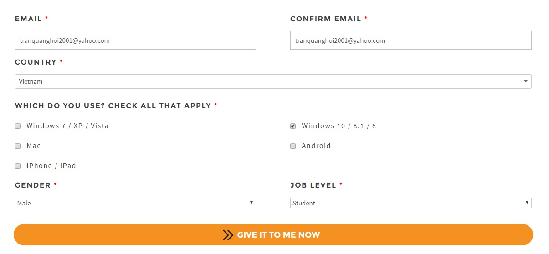Click the "Windows 7 / XP / Vista" label text
This screenshot has height=254, width=549.
tap(67, 126)
